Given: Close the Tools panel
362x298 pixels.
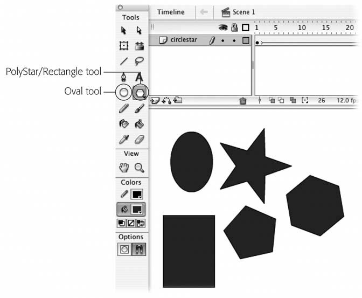Looking at the screenshot, I should coord(120,7).
